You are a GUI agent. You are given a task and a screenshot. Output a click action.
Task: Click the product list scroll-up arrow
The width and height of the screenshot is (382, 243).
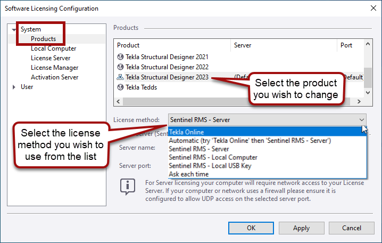tap(368, 44)
